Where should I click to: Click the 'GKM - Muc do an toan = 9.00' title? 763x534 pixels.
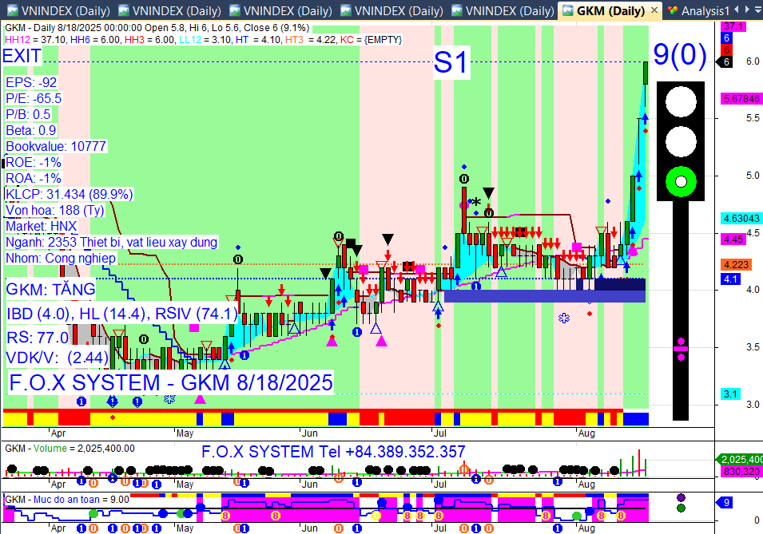click(x=66, y=500)
